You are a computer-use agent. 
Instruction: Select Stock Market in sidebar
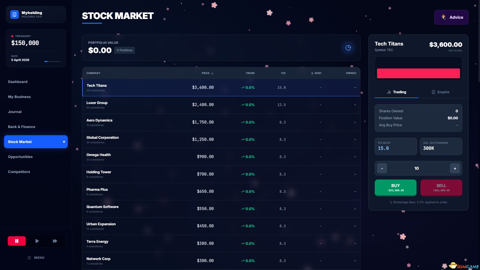pos(36,142)
